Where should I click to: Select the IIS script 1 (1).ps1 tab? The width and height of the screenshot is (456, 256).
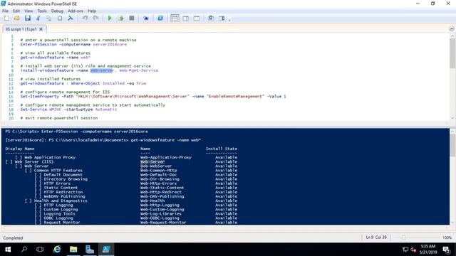pyautogui.click(x=21, y=29)
